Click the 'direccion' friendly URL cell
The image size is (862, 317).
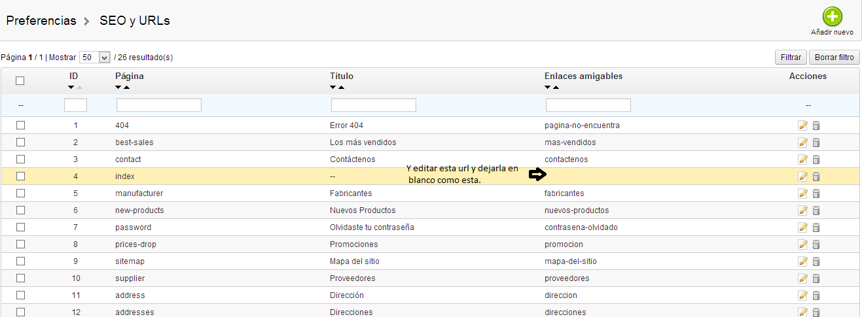[561, 295]
